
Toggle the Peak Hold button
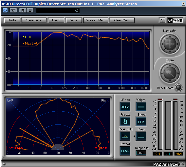point(125,136)
